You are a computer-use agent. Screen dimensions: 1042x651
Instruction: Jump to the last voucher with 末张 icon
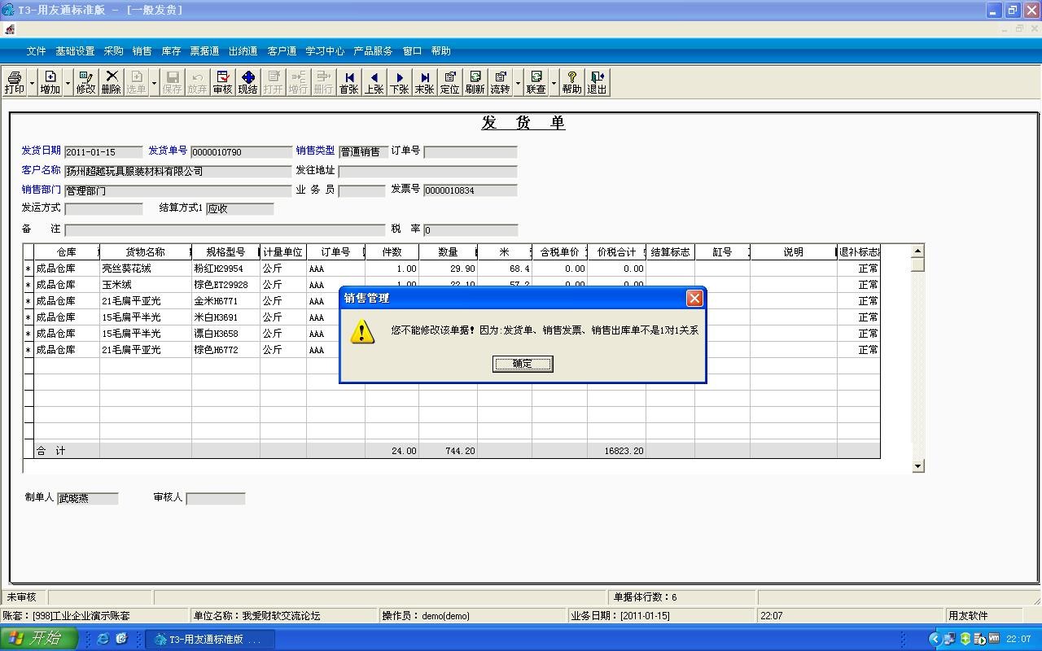(x=424, y=81)
